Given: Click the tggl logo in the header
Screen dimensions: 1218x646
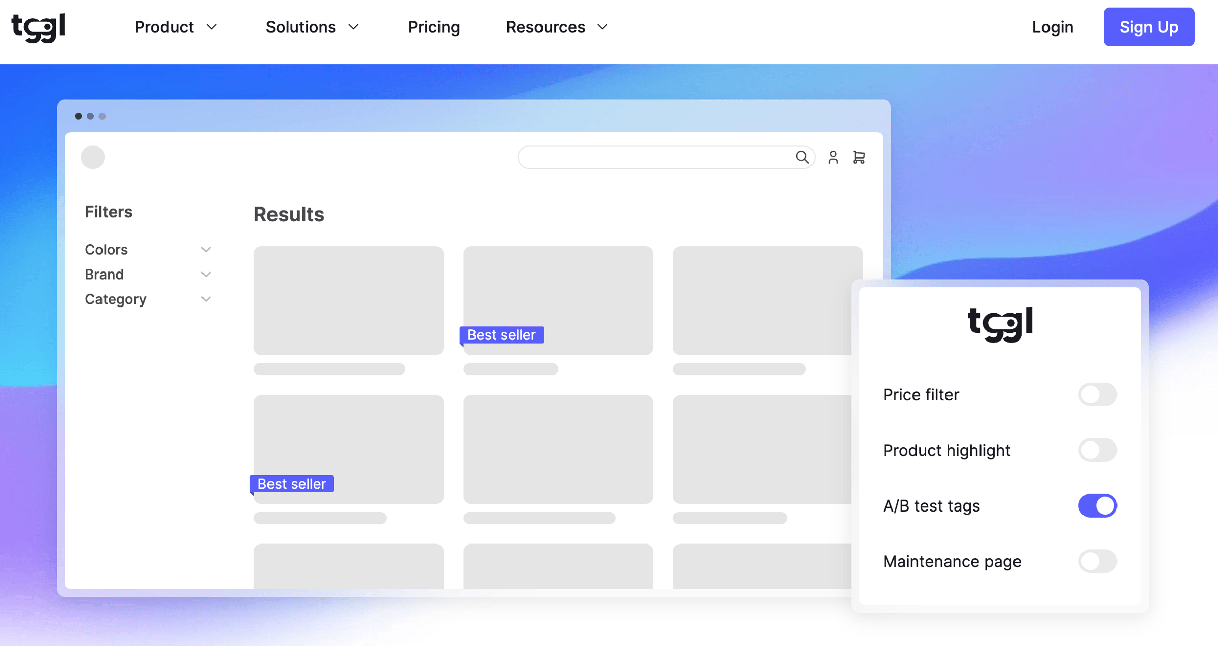Looking at the screenshot, I should 39,27.
